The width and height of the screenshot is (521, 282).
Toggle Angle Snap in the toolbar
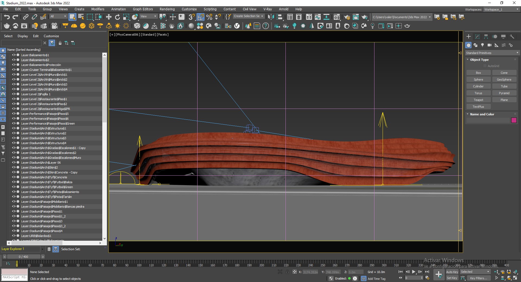click(201, 17)
